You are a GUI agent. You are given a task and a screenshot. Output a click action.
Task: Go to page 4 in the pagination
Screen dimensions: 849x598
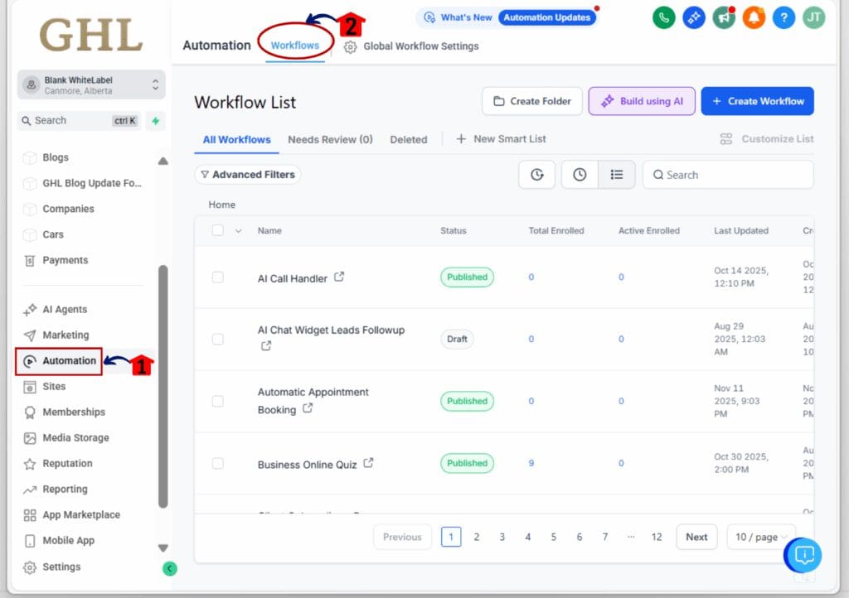click(x=527, y=537)
